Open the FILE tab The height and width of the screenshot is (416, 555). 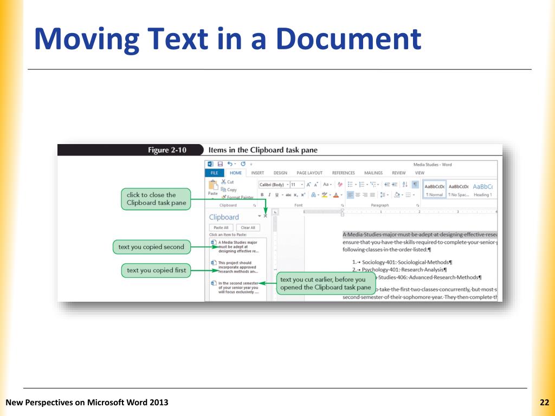[215, 173]
